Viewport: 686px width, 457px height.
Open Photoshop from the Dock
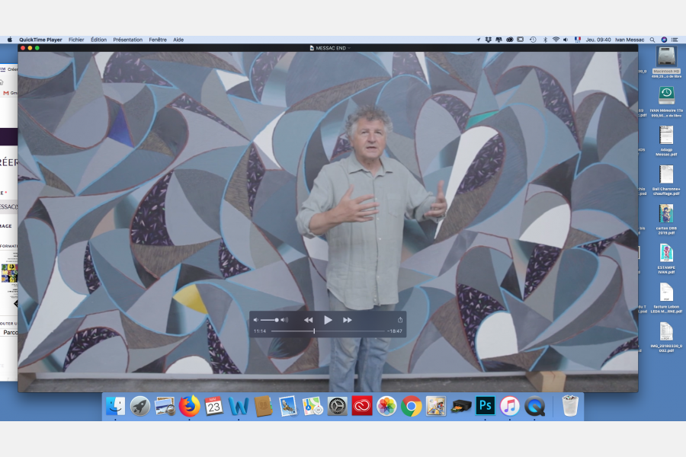(485, 406)
